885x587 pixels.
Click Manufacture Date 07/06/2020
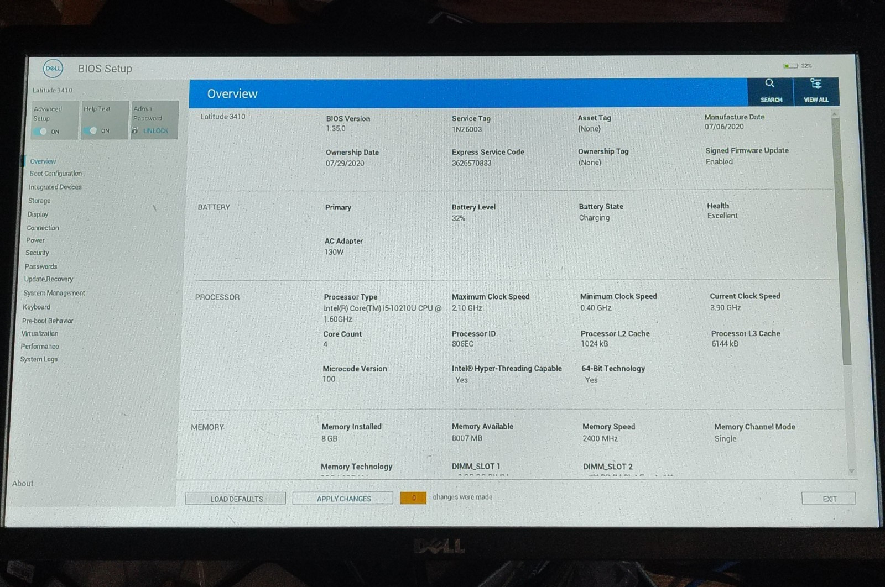point(724,127)
